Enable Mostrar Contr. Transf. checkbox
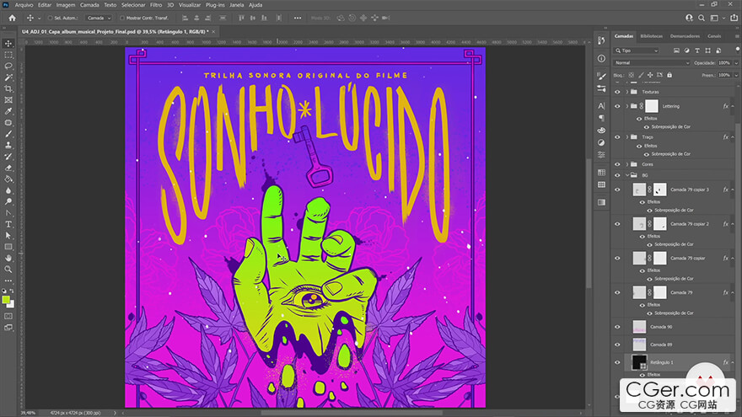The height and width of the screenshot is (417, 742). tap(122, 18)
